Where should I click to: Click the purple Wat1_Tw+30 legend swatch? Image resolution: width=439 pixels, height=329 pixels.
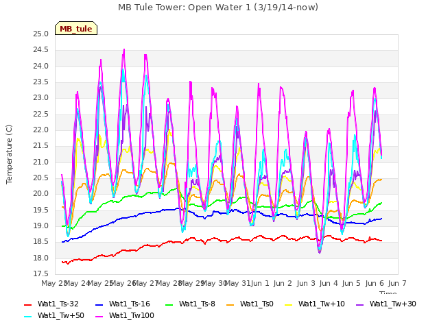(x=359, y=304)
